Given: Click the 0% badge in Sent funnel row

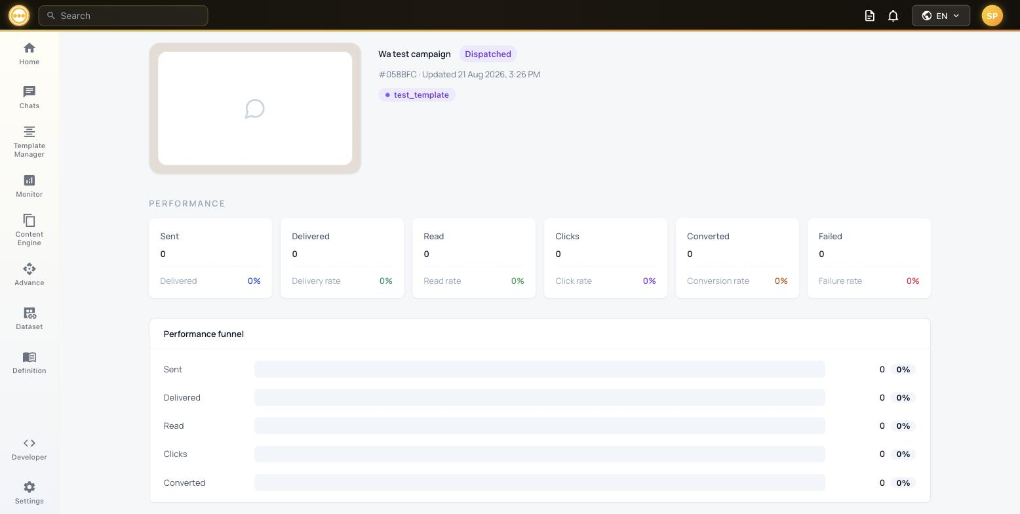Looking at the screenshot, I should click(x=903, y=370).
